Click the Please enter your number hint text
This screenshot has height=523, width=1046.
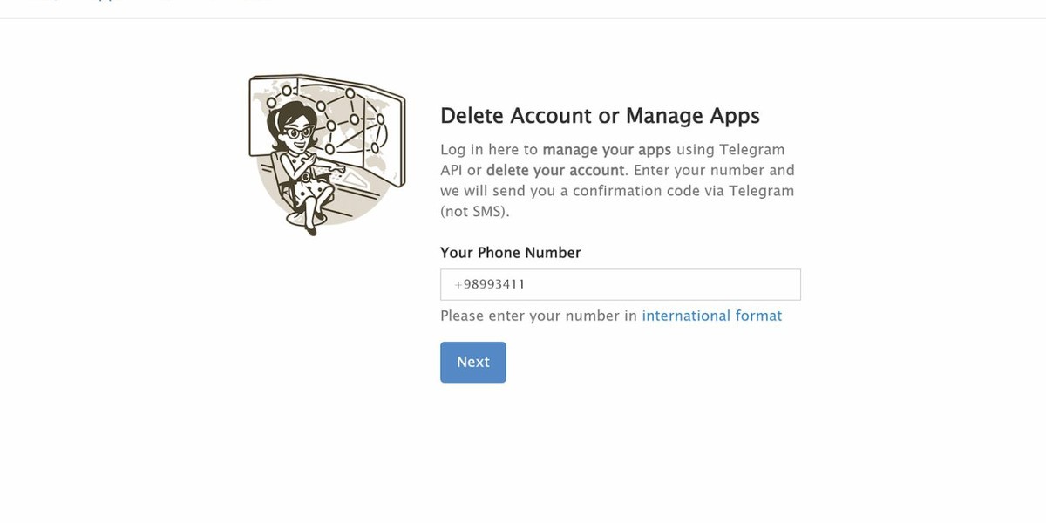click(x=539, y=316)
